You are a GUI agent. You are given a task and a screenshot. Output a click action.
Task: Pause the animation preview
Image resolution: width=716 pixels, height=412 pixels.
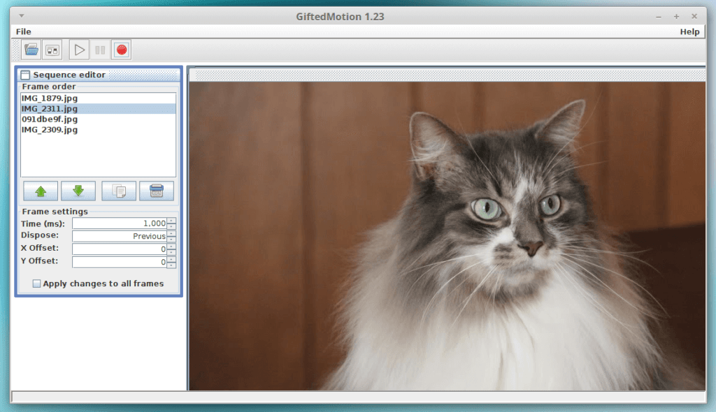pos(100,50)
